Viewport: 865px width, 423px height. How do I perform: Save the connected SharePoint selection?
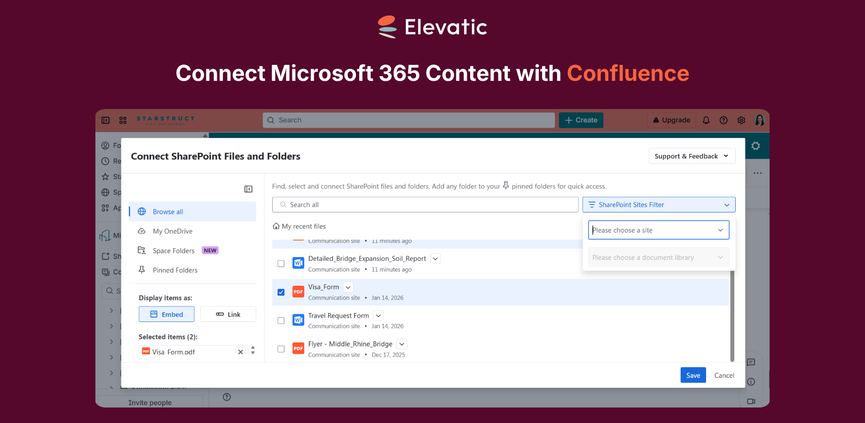(x=693, y=375)
